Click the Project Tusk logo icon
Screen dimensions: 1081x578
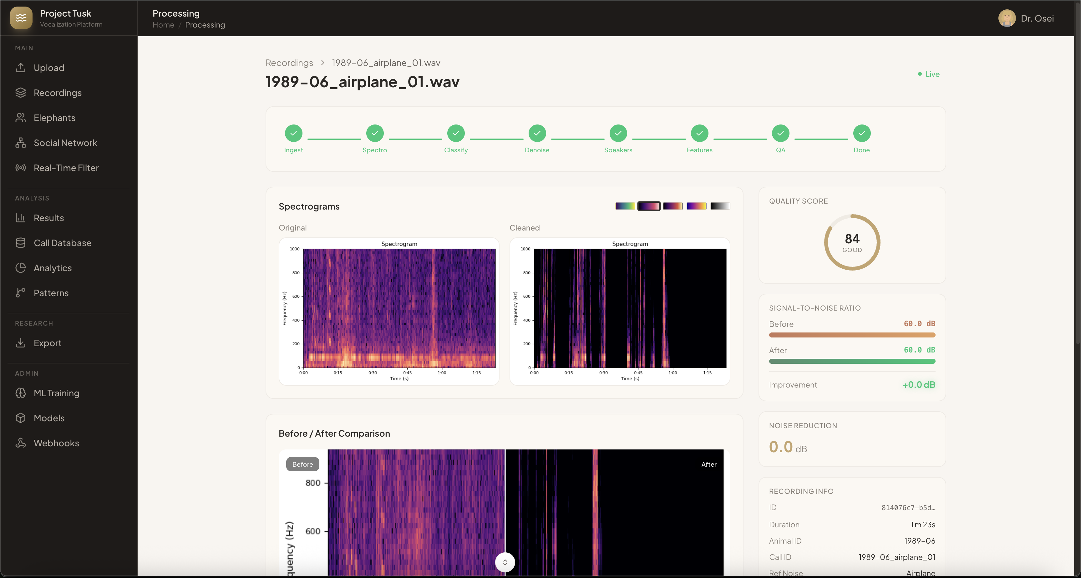21,18
